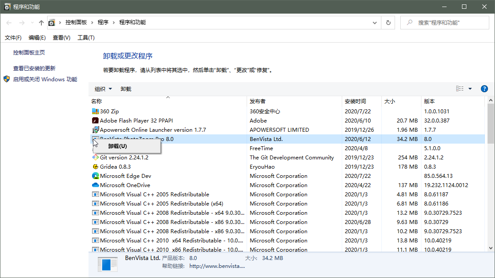Sort by 发布者 column header
495x278 pixels.
tap(294, 101)
